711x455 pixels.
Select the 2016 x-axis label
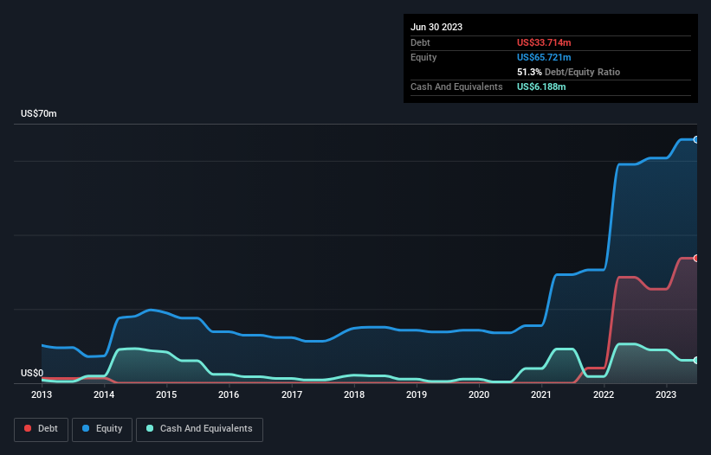tap(229, 394)
